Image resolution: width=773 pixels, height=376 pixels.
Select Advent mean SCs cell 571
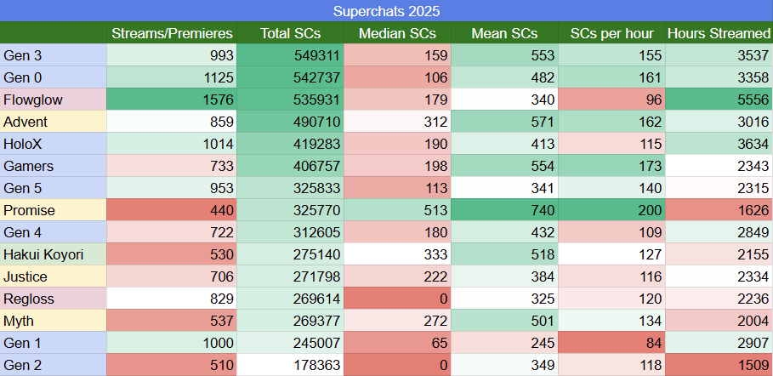coord(504,122)
